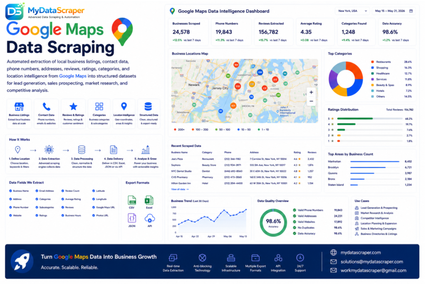
Task: Select the Reviews & Ratings star icon
Action: pyautogui.click(x=73, y=106)
